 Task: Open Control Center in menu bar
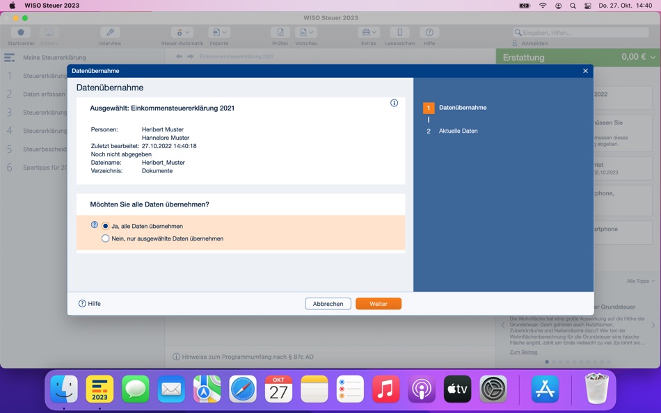click(588, 6)
